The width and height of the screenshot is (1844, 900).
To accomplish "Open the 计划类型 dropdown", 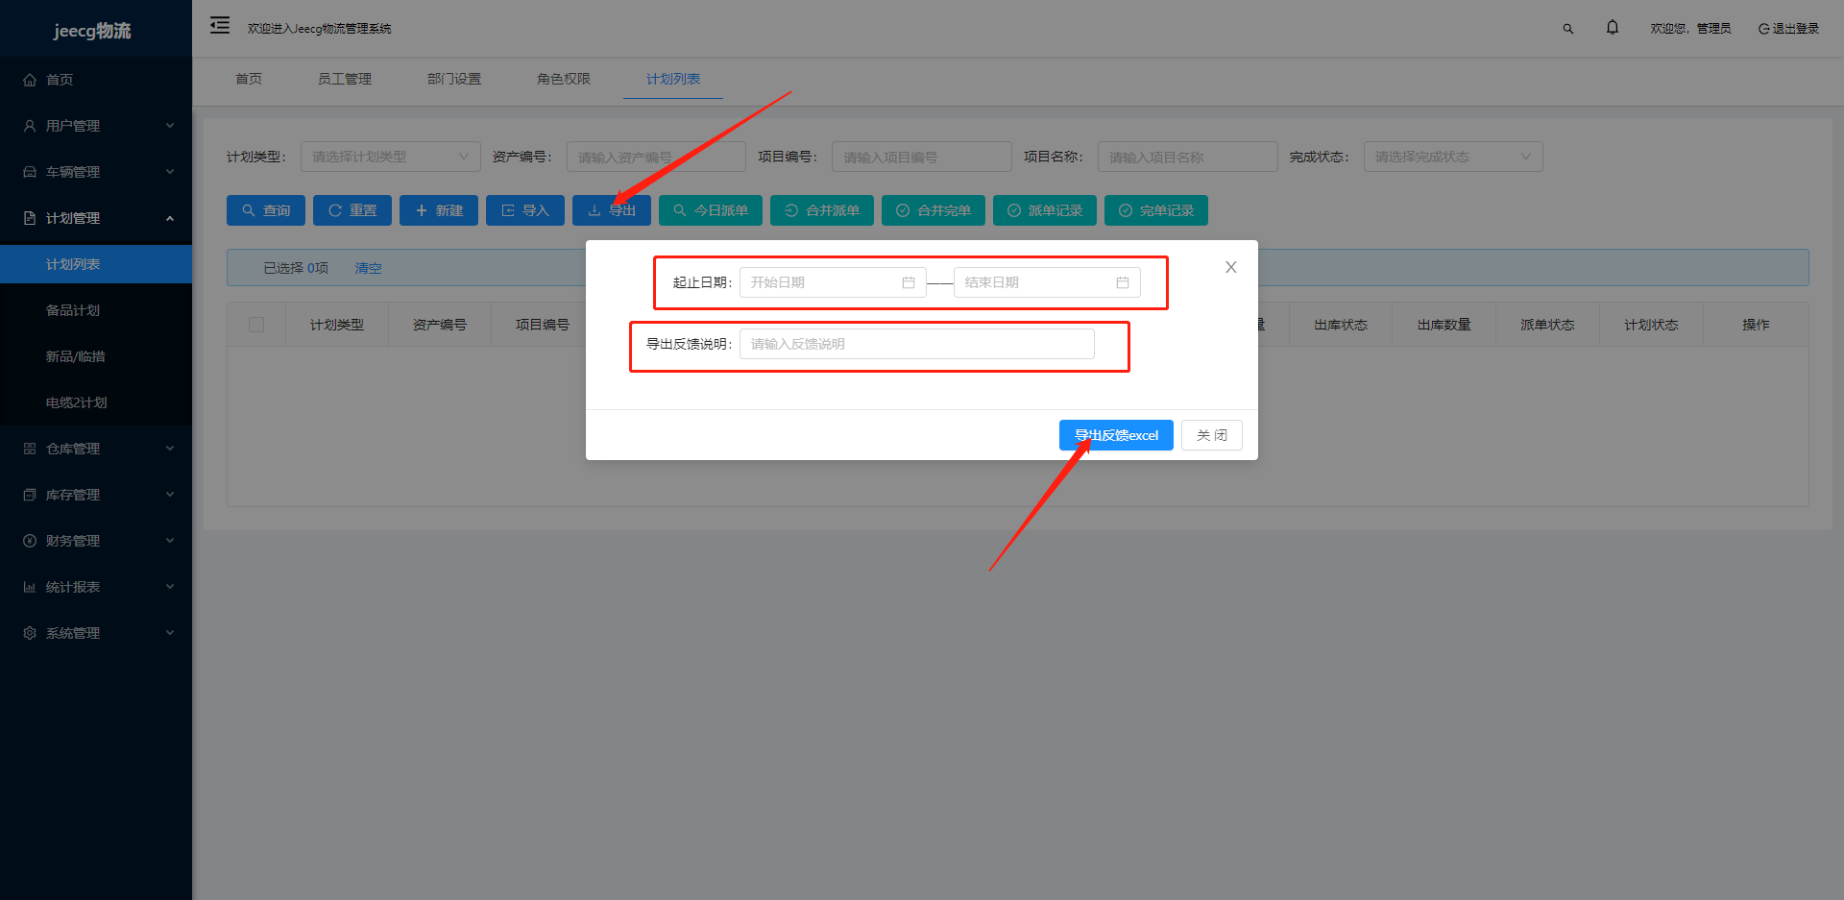I will coord(391,157).
